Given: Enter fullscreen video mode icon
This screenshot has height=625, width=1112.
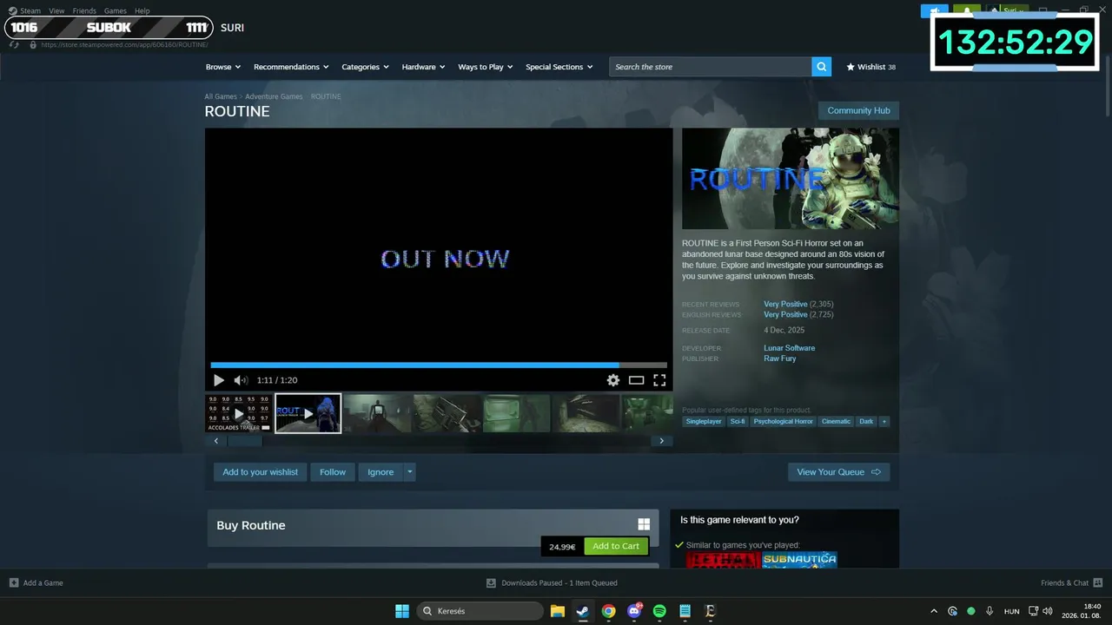Looking at the screenshot, I should [659, 380].
